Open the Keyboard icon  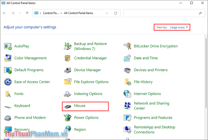pos(8,107)
